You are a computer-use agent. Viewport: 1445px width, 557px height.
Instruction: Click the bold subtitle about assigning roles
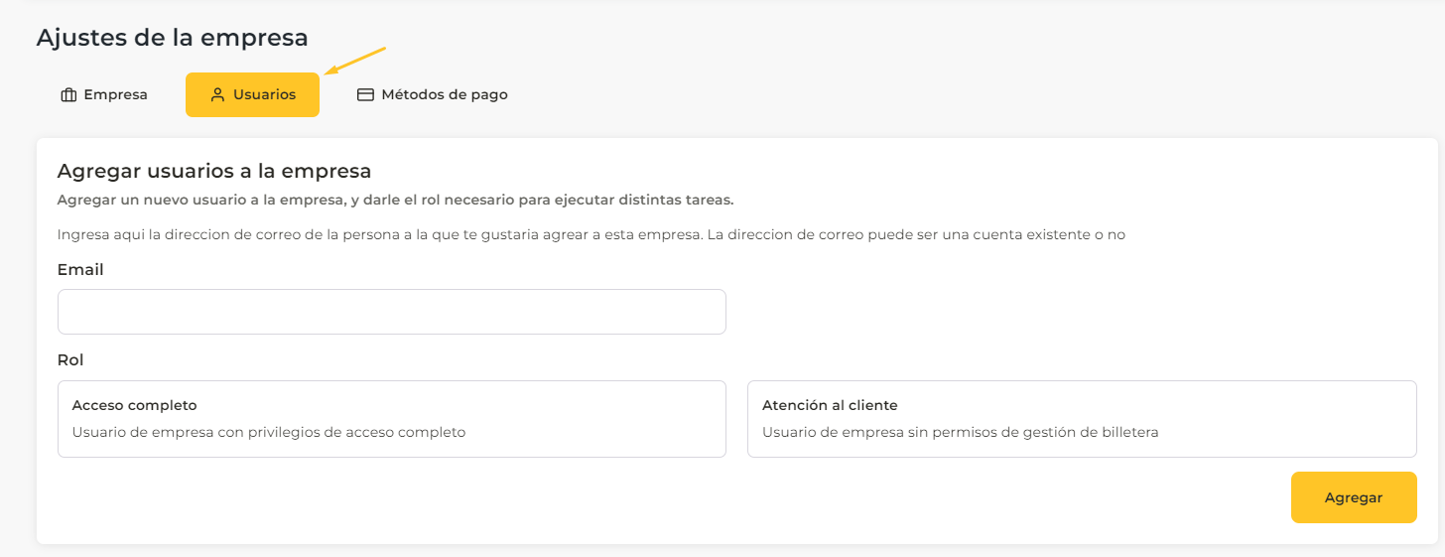point(395,200)
